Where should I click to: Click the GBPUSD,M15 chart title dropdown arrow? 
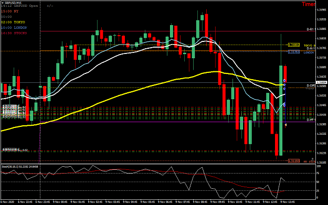[3, 3]
